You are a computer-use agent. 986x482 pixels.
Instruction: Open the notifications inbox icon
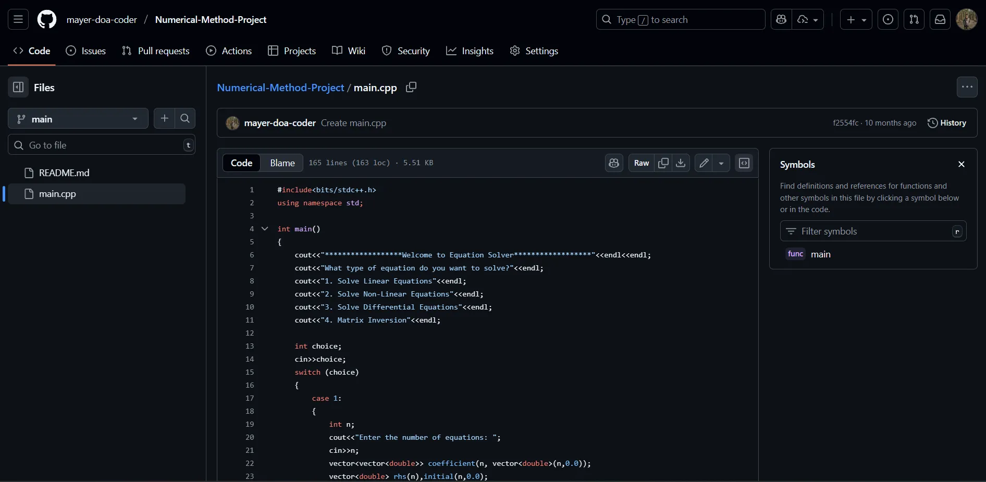(940, 20)
